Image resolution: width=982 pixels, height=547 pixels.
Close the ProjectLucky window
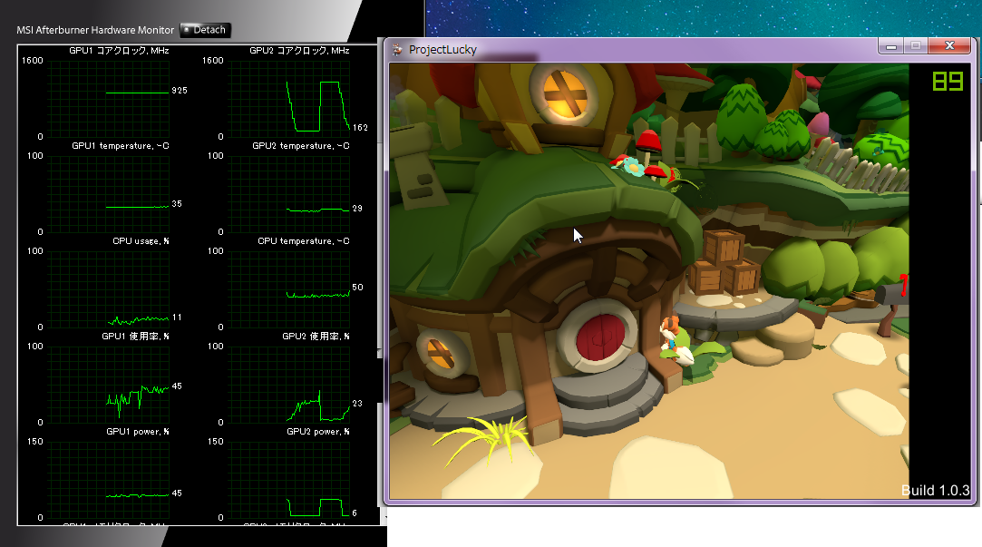point(949,45)
